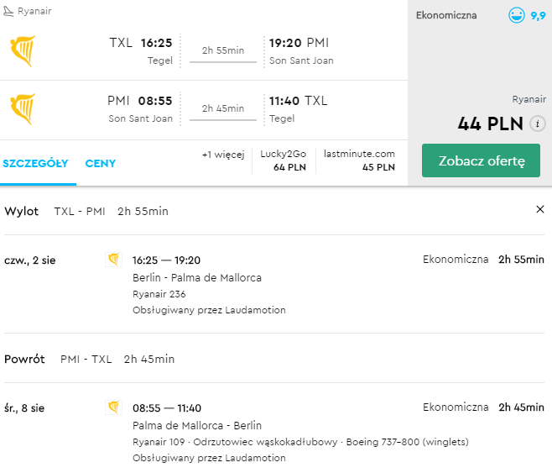Choose the Lucky2Go 64 PLN offer
Image resolution: width=552 pixels, height=473 pixels.
pos(284,160)
